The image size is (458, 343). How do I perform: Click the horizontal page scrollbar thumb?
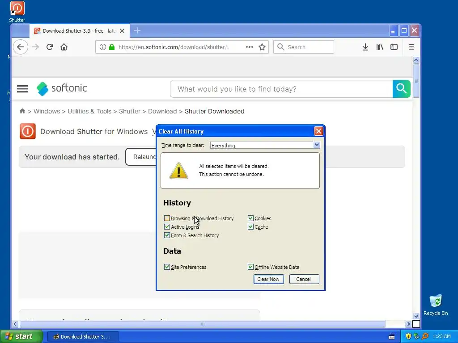click(202, 324)
